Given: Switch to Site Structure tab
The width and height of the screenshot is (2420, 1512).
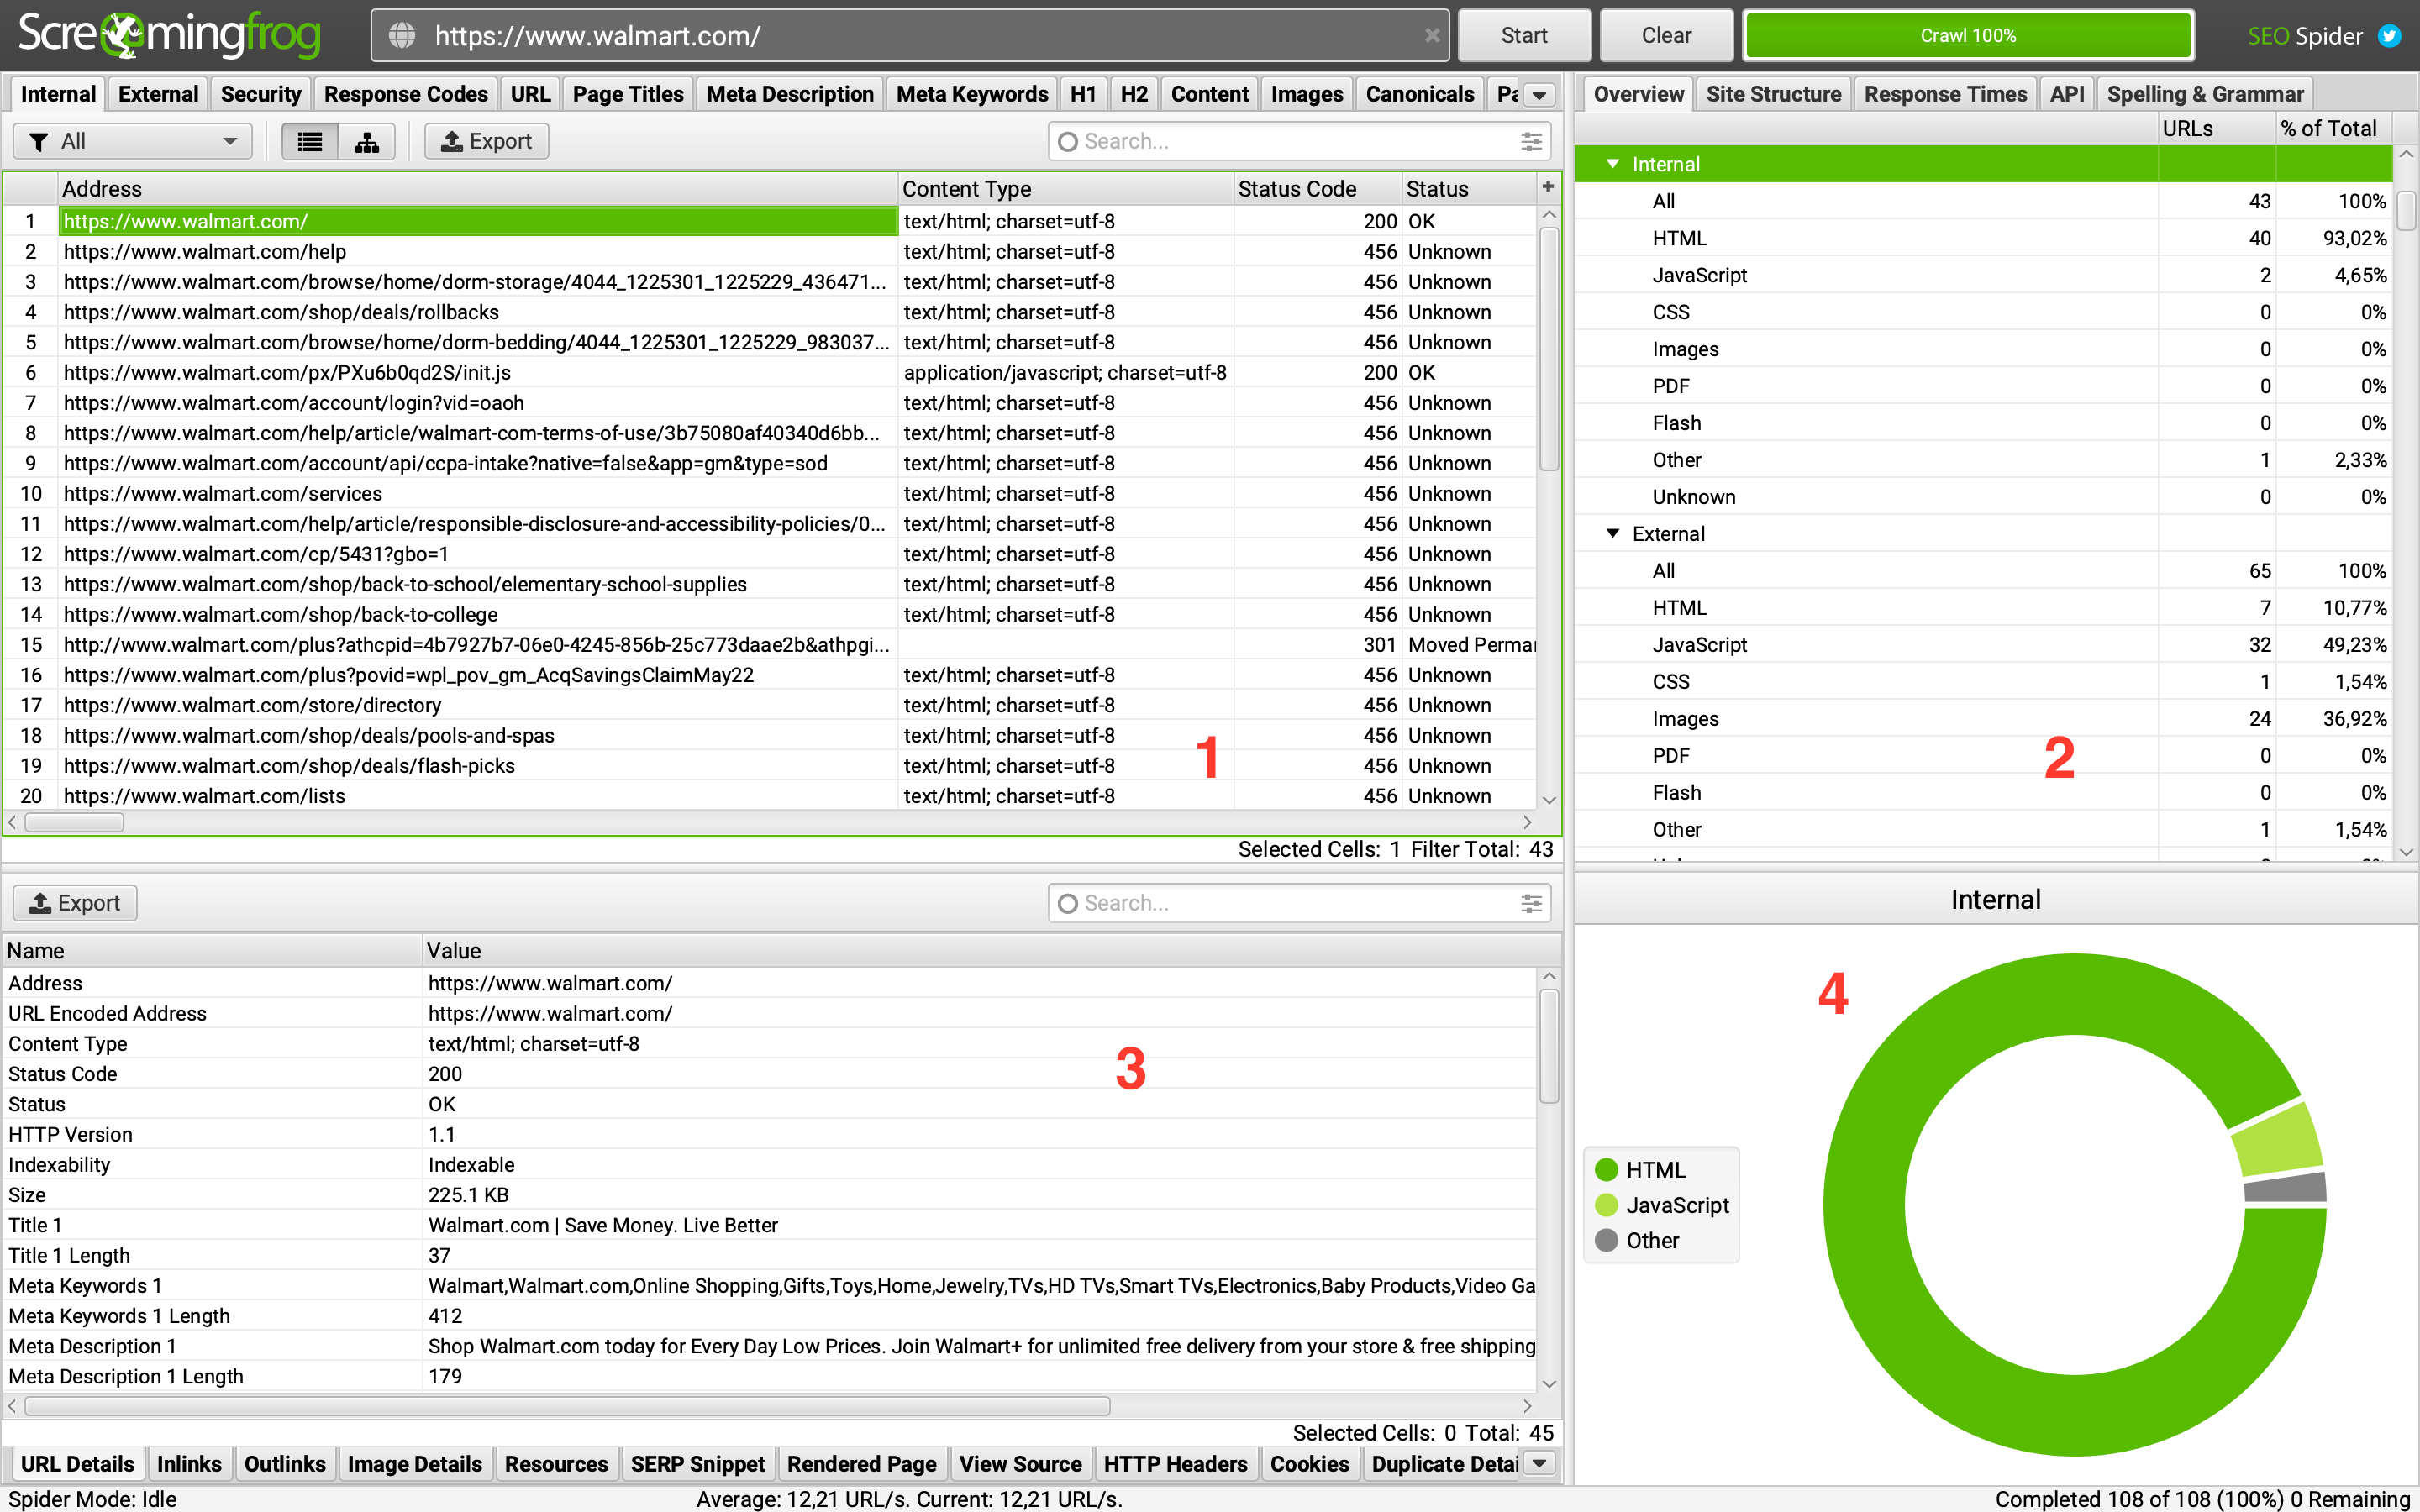Looking at the screenshot, I should click(1773, 94).
